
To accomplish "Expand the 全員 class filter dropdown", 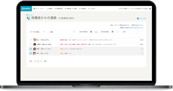I will pyautogui.click(x=62, y=32).
